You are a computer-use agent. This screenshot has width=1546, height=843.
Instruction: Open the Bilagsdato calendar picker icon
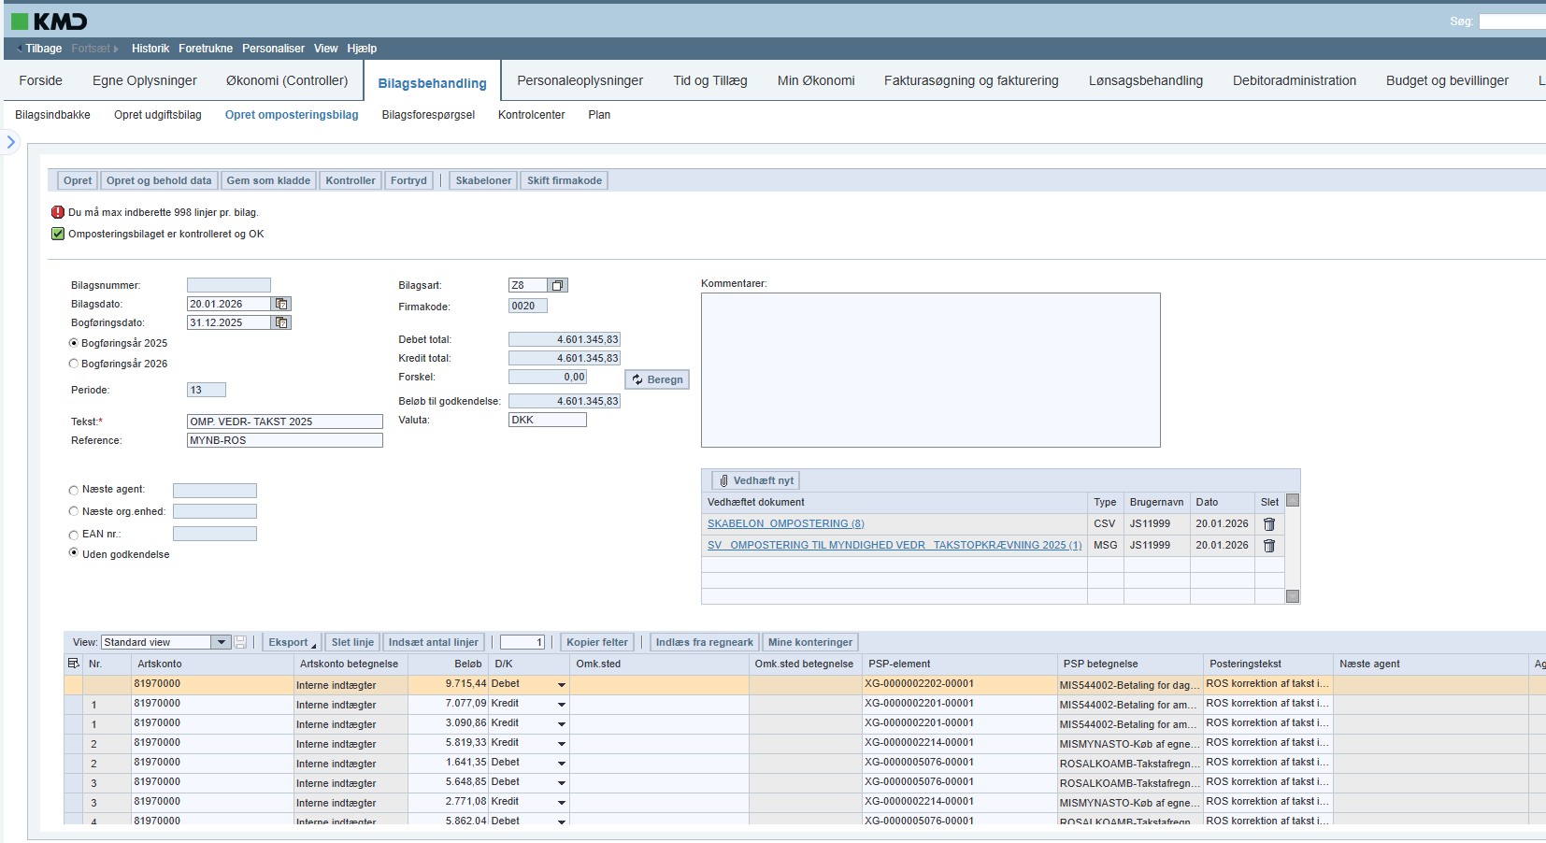[x=281, y=304]
